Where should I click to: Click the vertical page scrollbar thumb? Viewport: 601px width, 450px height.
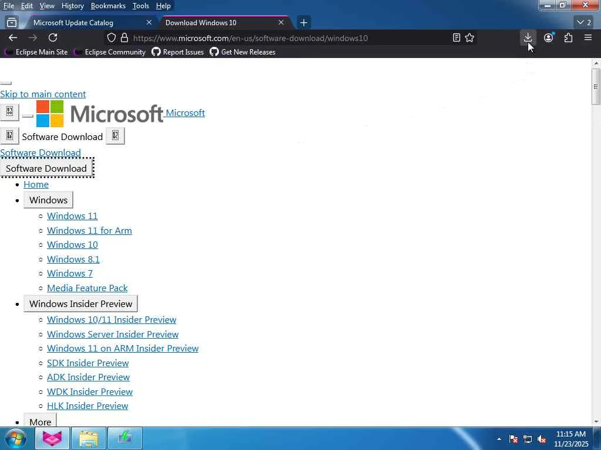click(x=596, y=87)
